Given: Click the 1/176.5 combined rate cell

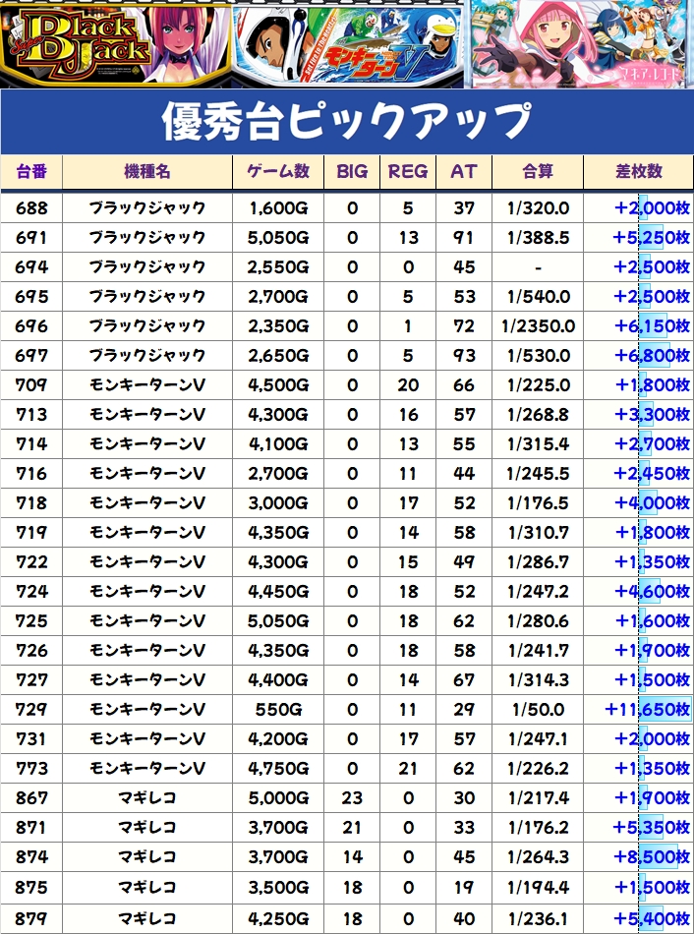Looking at the screenshot, I should coord(538,502).
